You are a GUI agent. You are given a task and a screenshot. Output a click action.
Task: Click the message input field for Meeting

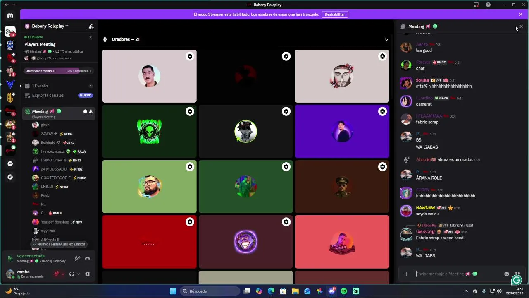pyautogui.click(x=458, y=274)
